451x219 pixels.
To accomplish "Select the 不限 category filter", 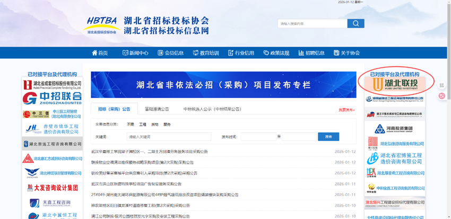I will (130, 124).
